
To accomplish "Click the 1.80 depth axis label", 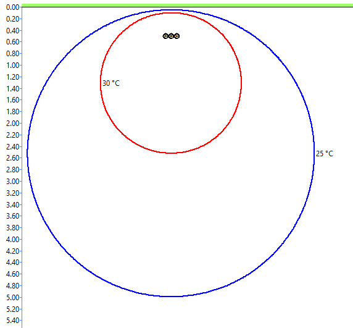I will click(x=12, y=112).
